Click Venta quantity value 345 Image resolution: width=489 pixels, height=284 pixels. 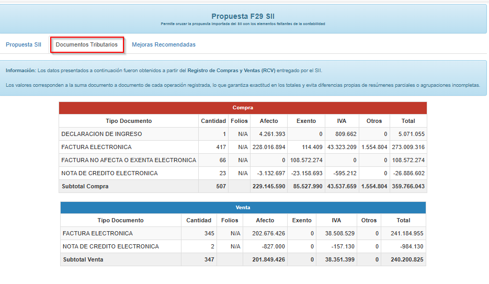coord(209,233)
